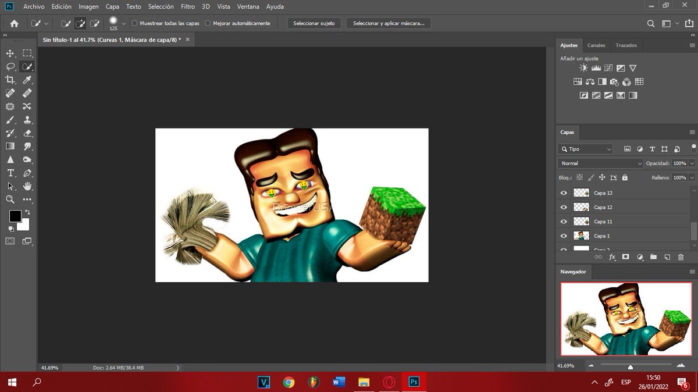Choose Add to selection brush mode
Image resolution: width=698 pixels, height=392 pixels.
click(x=80, y=24)
